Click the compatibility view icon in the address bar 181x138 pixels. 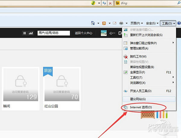coord(93,3)
